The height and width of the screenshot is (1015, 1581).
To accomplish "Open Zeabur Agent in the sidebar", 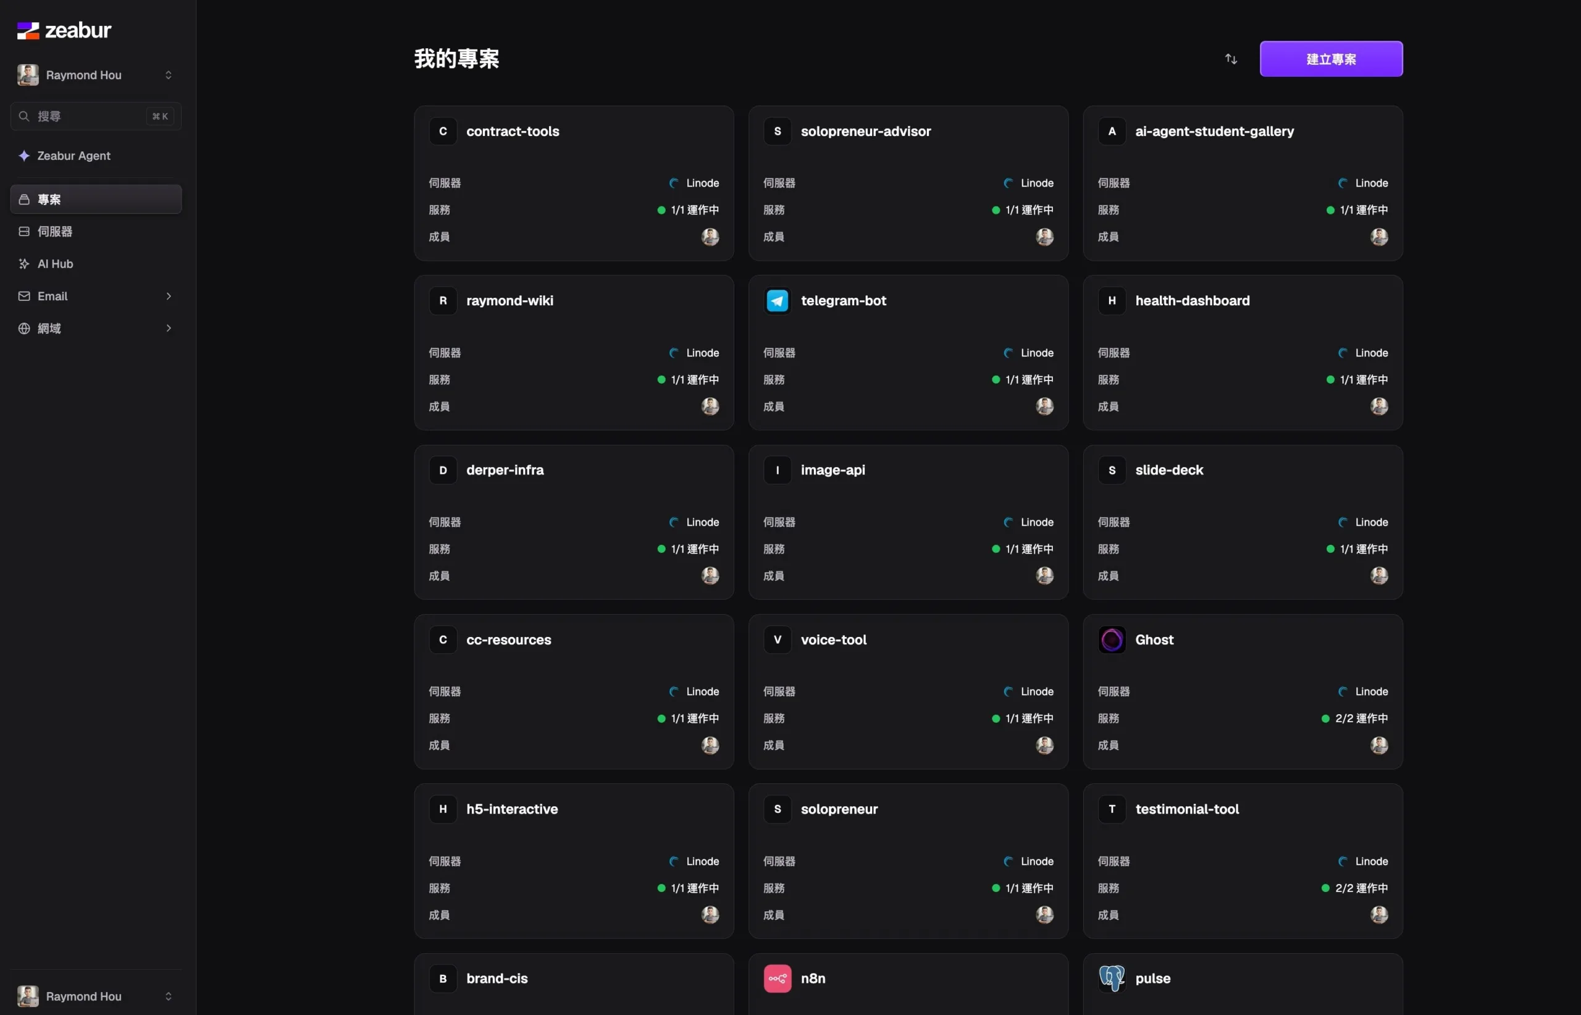I will [96, 156].
